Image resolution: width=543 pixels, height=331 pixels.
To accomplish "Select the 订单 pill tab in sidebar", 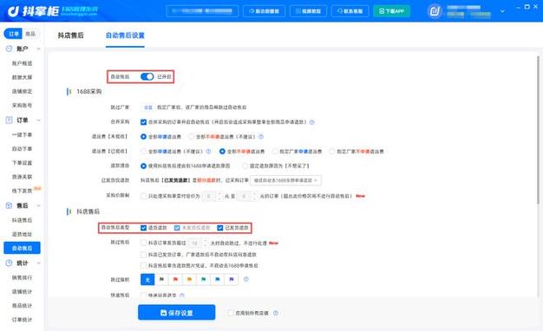I will tap(14, 34).
